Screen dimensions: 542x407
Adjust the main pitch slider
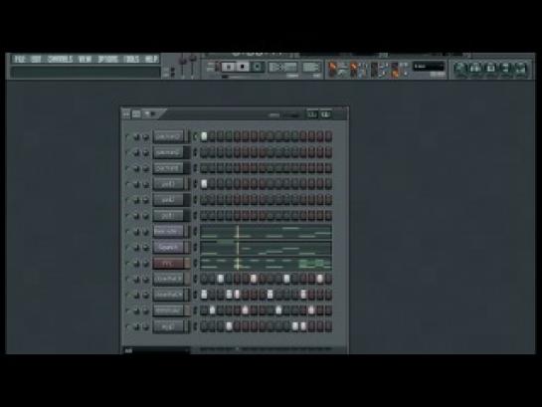point(193,66)
